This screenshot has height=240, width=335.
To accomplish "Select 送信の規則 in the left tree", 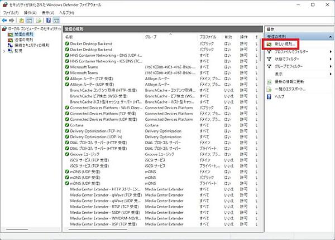I will tap(23, 40).
